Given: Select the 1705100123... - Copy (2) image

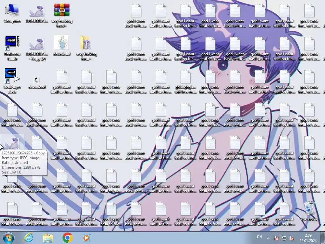Looking at the screenshot, I should (x=37, y=49).
